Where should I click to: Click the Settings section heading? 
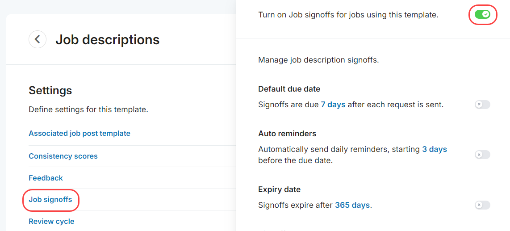click(x=50, y=90)
